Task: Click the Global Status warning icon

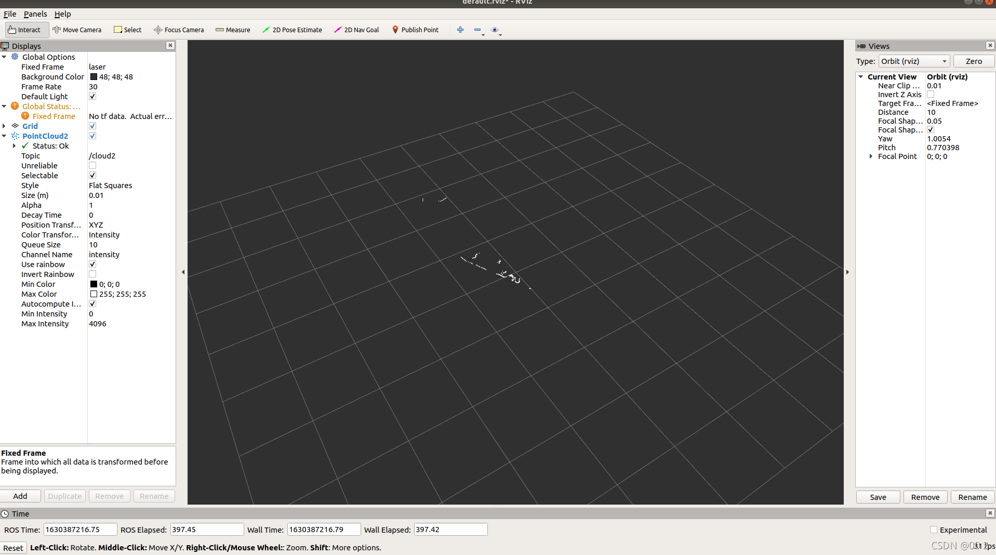Action: [x=15, y=106]
